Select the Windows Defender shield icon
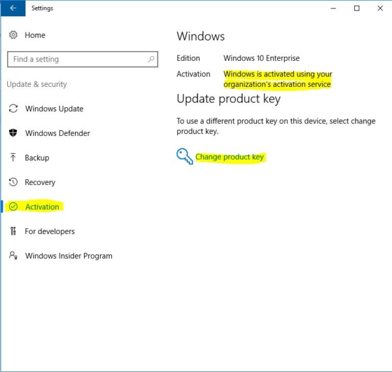 (x=13, y=133)
